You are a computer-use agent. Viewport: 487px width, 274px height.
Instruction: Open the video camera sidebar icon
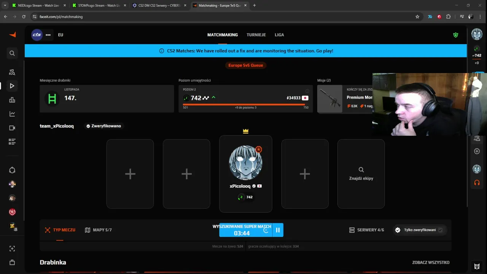(12, 128)
